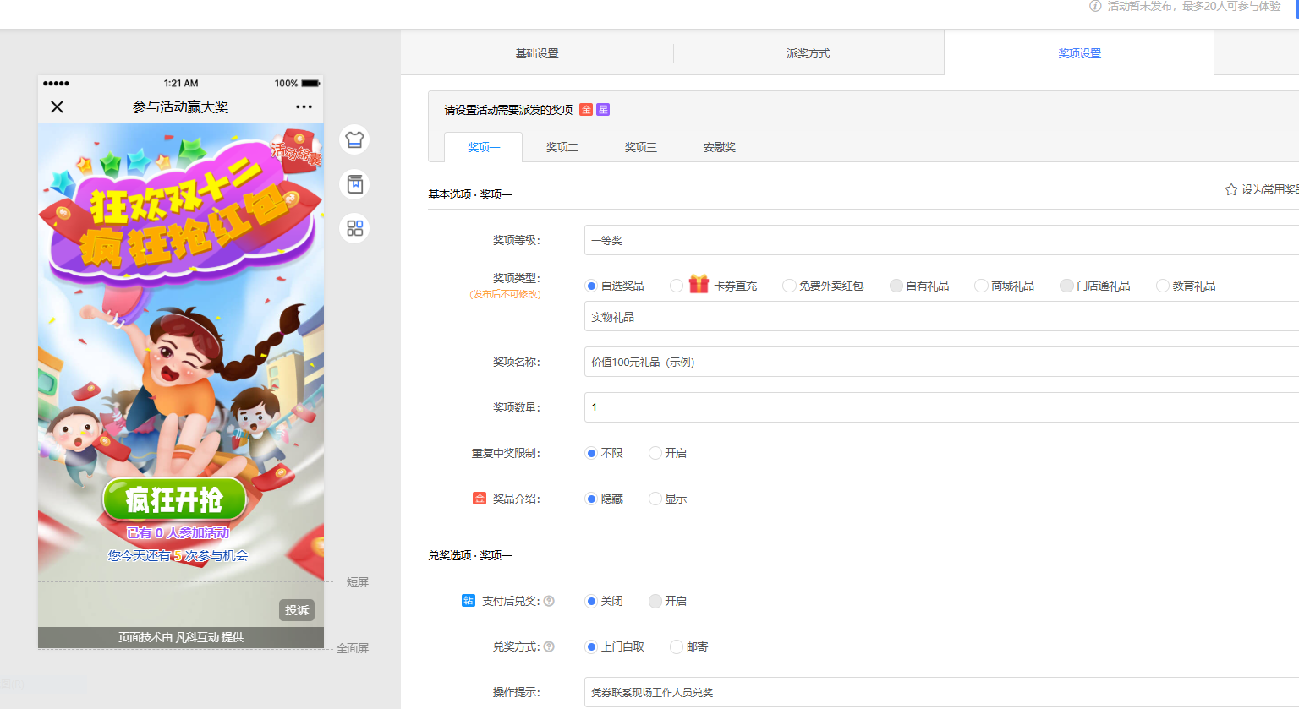Select 显示 for 奖品介绍
Viewport: 1299px width, 709px height.
[655, 499]
